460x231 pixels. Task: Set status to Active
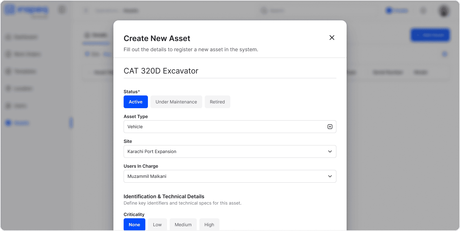136,102
